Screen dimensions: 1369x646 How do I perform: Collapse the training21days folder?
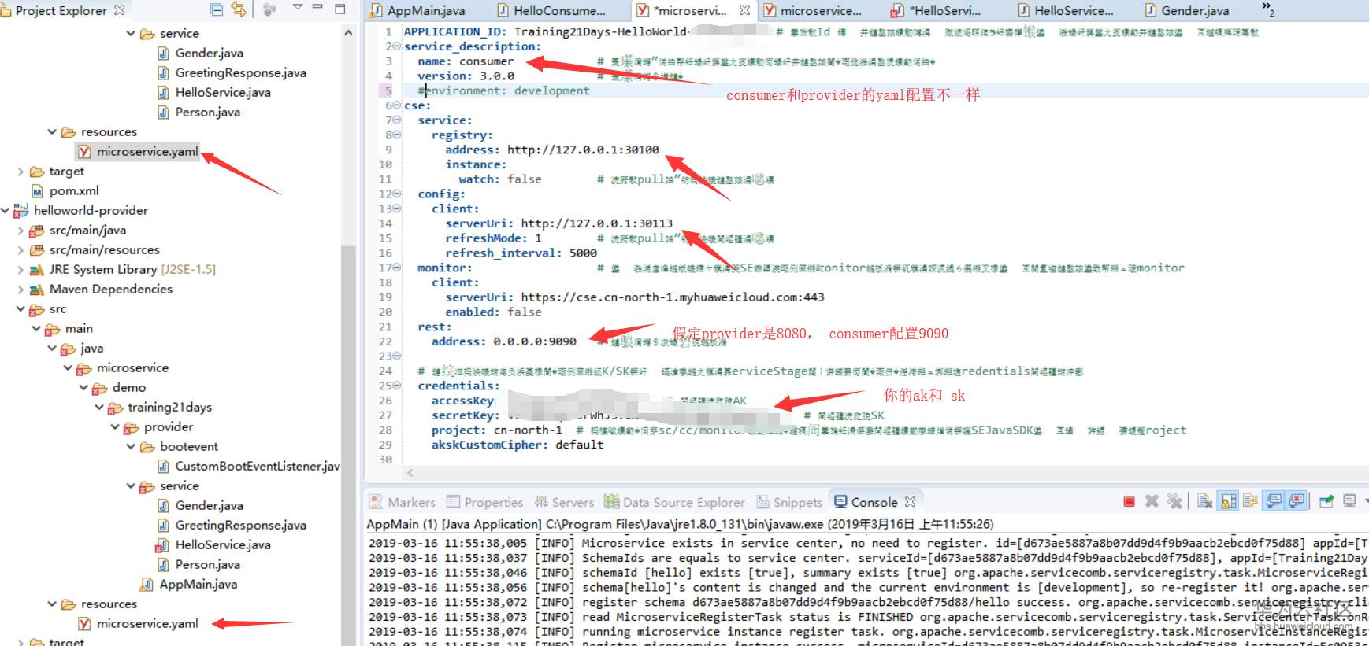pos(99,408)
